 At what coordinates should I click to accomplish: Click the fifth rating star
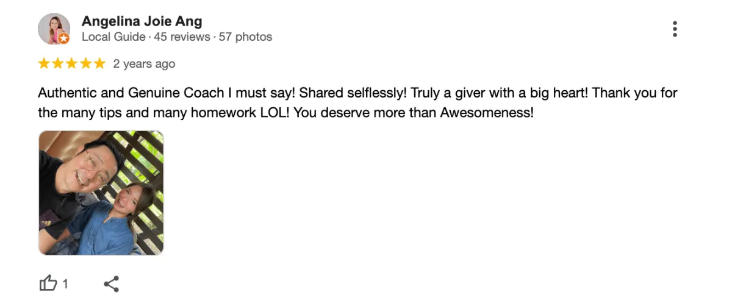[x=100, y=63]
